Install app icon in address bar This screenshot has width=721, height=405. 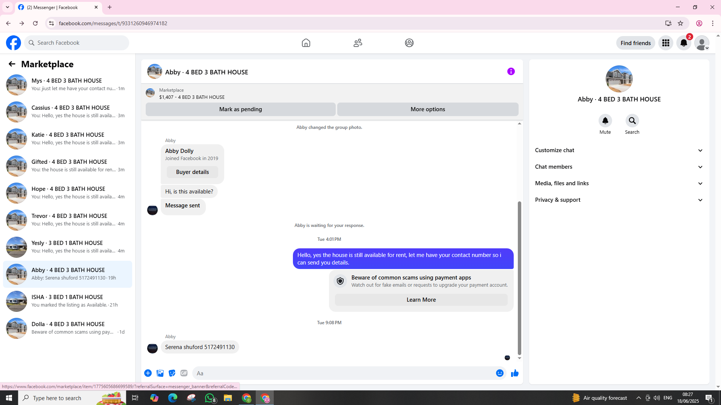(668, 23)
